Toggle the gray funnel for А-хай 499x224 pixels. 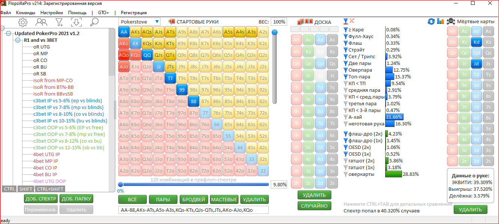tap(346, 117)
